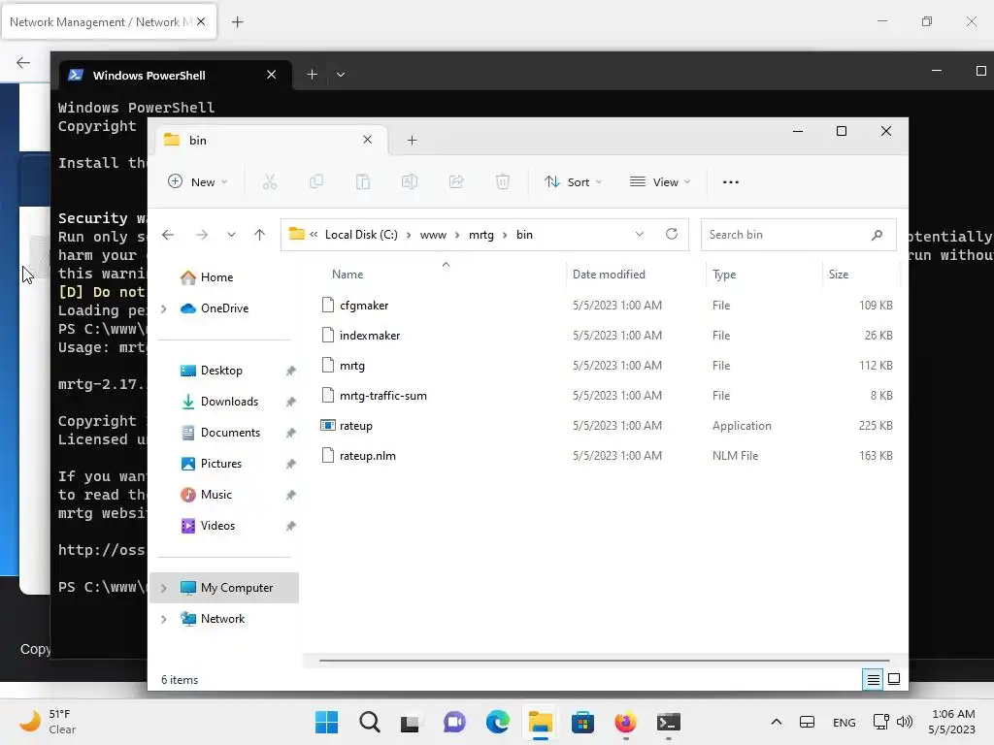Expand Network tree node

click(x=163, y=619)
